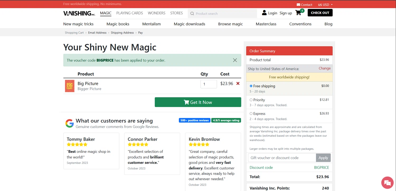This screenshot has height=191, width=396.
Task: Click the Total $23.96 amount
Action: point(323,177)
